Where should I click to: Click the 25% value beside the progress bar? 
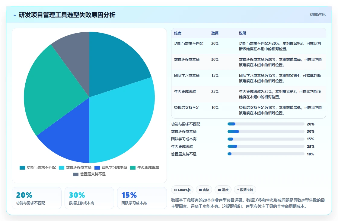(311, 146)
